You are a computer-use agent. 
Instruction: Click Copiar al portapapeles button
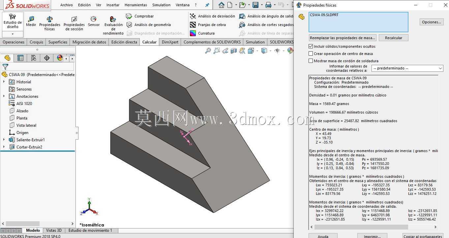pyautogui.click(x=423, y=236)
